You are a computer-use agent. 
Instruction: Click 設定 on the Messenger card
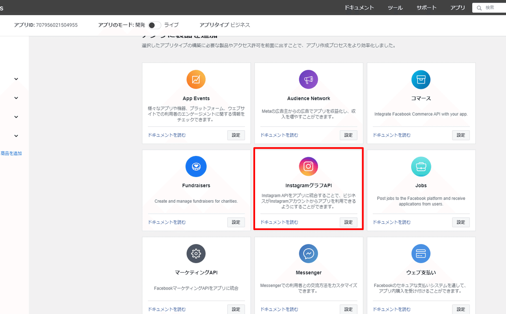[349, 309]
